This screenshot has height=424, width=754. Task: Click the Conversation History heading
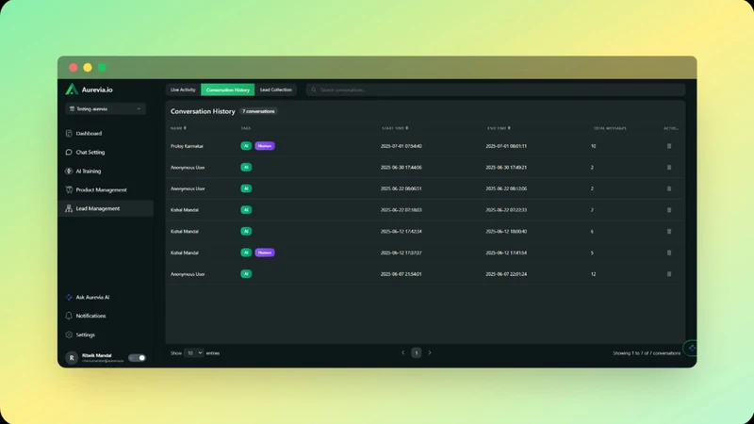click(x=203, y=111)
